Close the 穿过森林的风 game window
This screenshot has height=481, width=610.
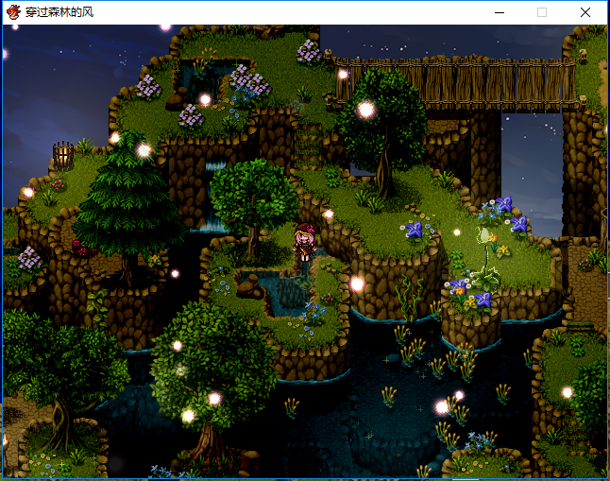coord(585,12)
